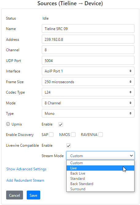
Task: Open the Codec Type dropdown
Action: (x=88, y=92)
